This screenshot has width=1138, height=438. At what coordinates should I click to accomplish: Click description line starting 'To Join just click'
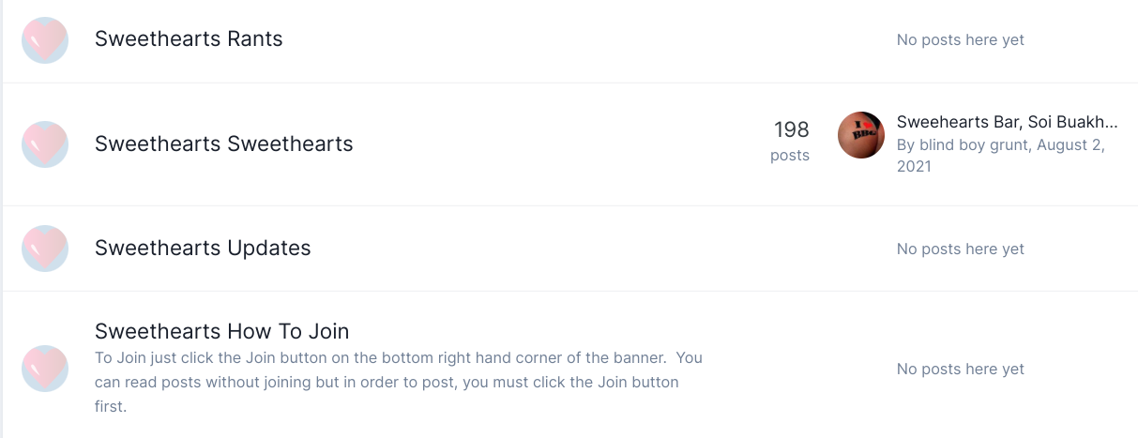tap(399, 358)
